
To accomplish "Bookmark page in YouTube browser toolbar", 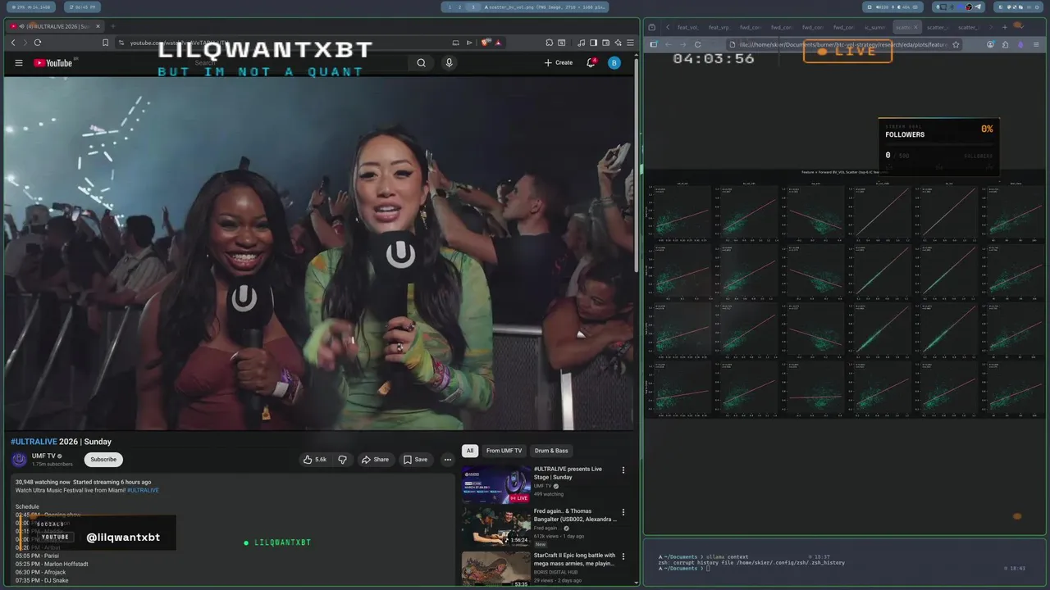I will tap(105, 43).
